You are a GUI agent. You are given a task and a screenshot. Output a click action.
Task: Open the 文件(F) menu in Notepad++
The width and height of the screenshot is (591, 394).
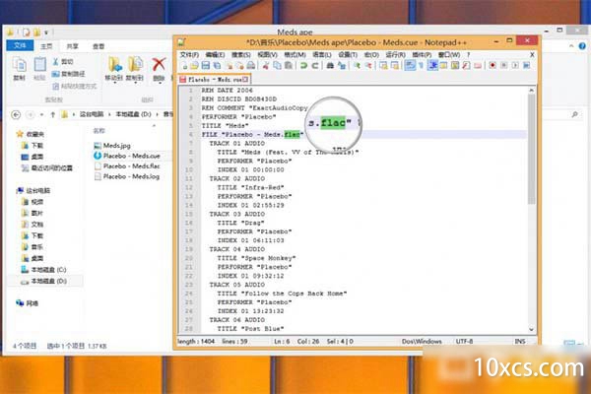(189, 54)
